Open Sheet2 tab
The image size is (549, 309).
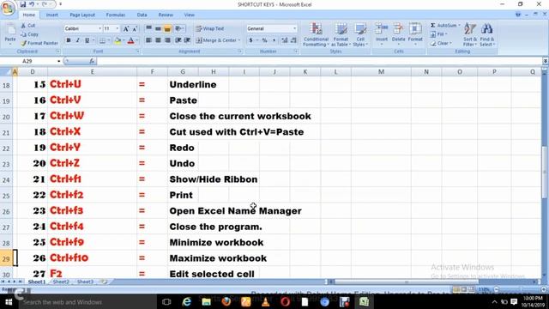[61, 282]
